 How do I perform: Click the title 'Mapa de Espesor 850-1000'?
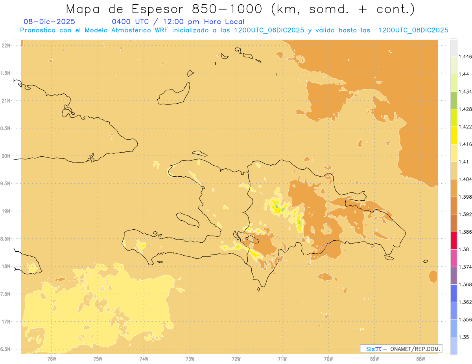[165, 9]
